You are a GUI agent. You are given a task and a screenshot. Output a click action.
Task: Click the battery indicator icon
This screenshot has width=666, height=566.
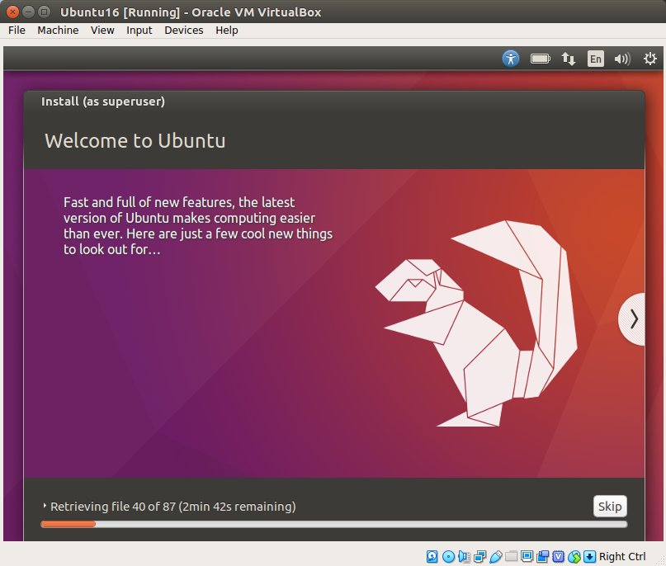pyautogui.click(x=541, y=59)
